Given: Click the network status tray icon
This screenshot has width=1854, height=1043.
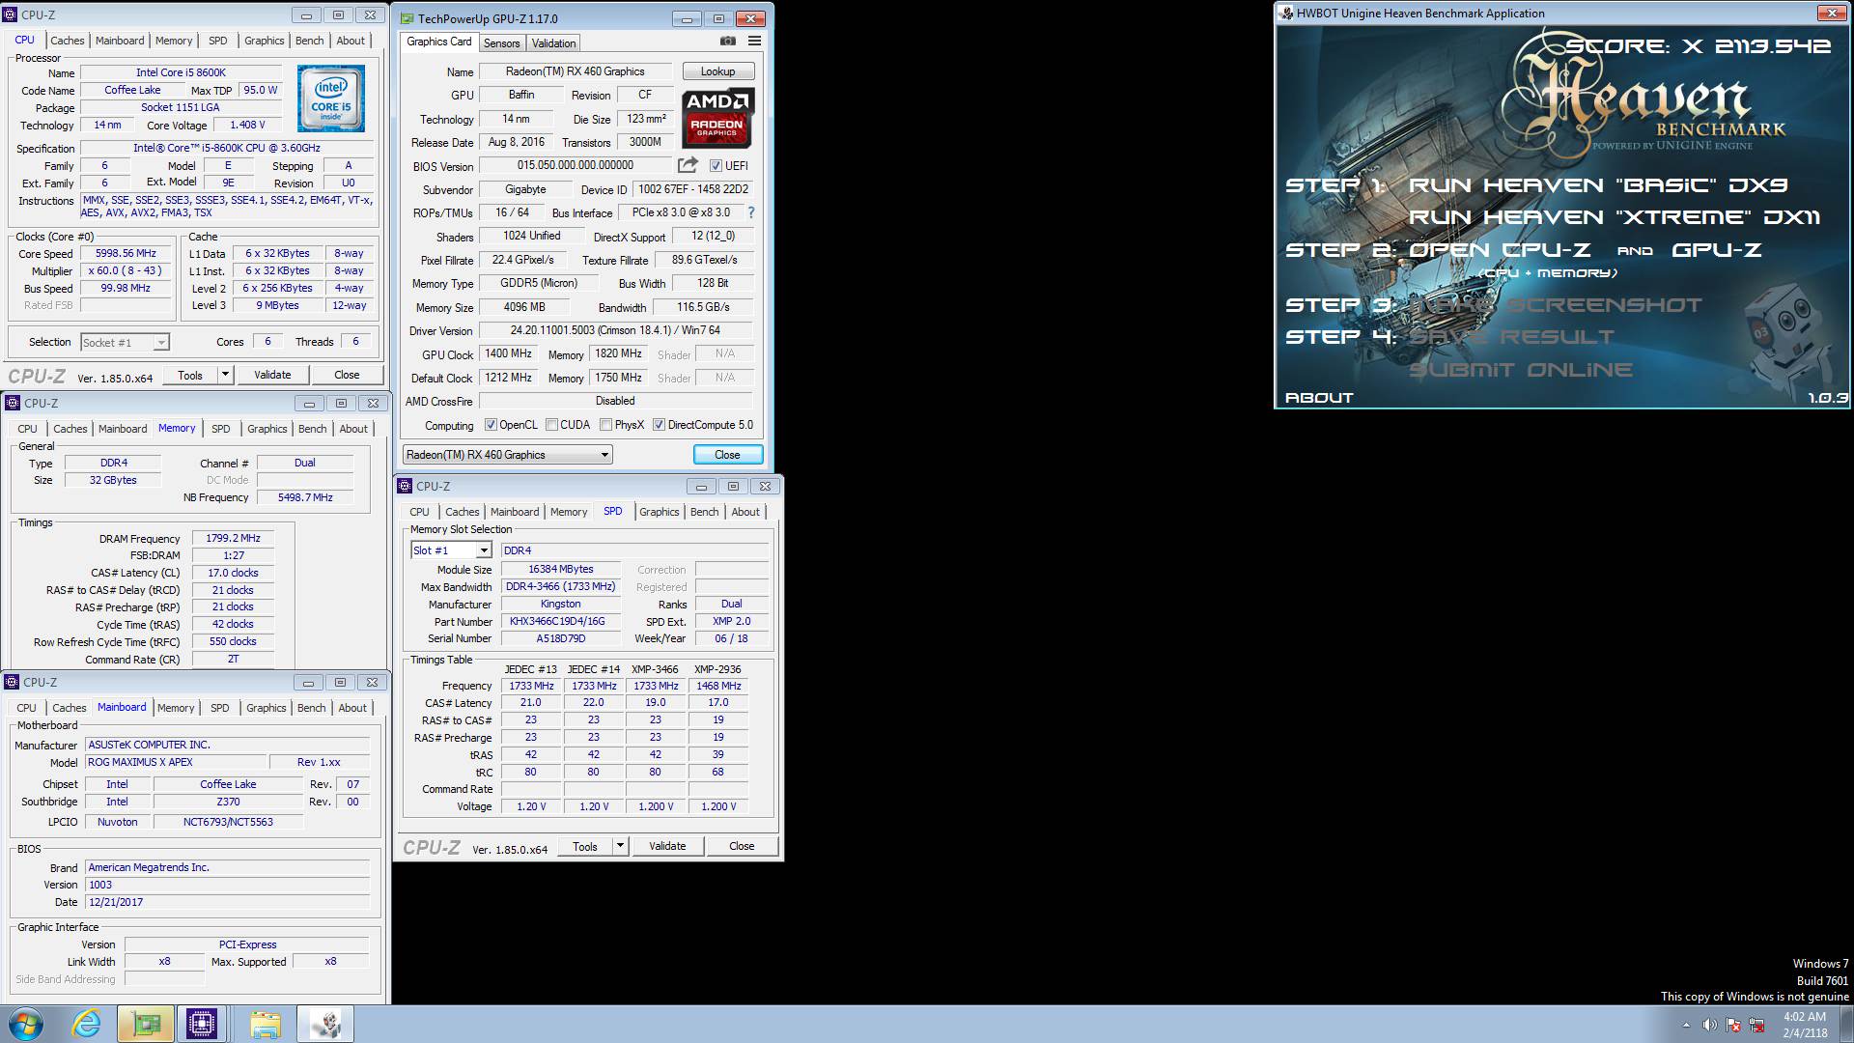Looking at the screenshot, I should point(1756,1025).
